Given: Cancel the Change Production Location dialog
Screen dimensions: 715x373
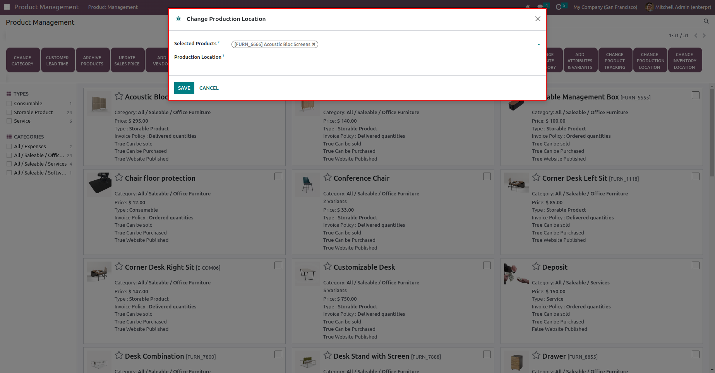Looking at the screenshot, I should (209, 88).
